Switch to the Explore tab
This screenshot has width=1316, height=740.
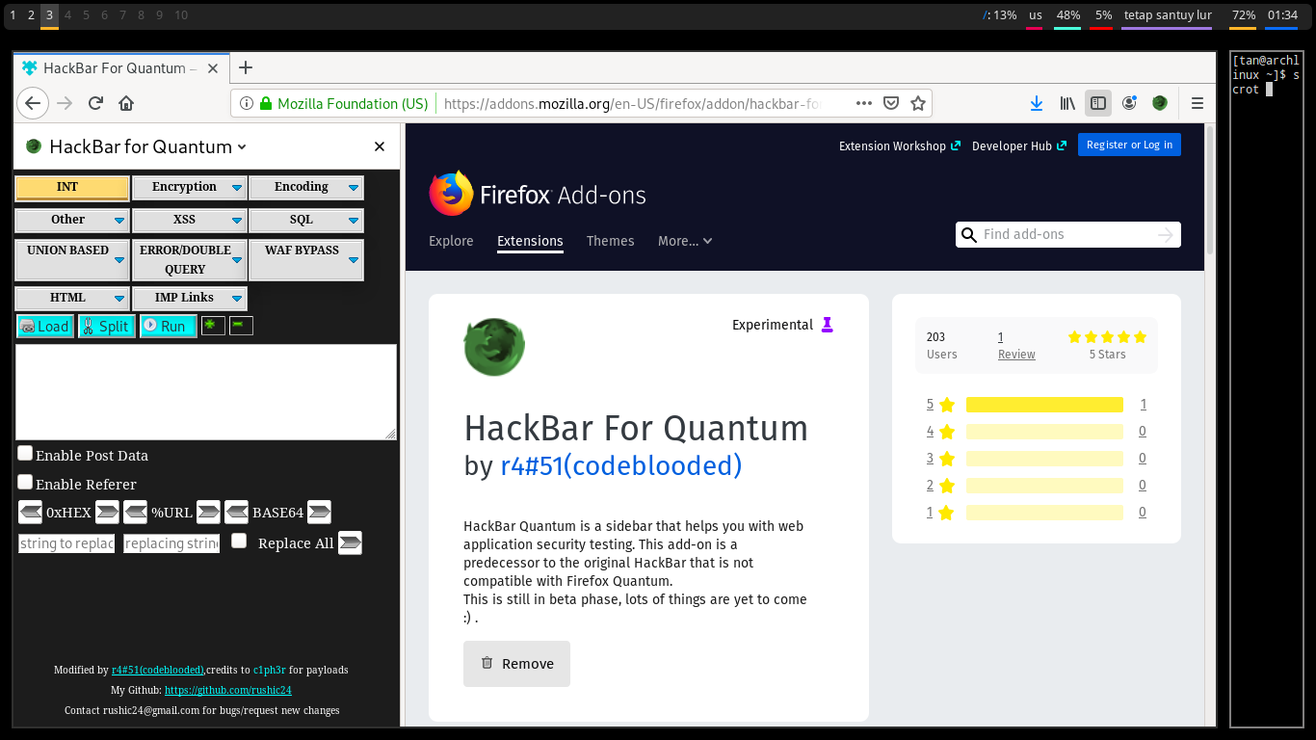(451, 241)
